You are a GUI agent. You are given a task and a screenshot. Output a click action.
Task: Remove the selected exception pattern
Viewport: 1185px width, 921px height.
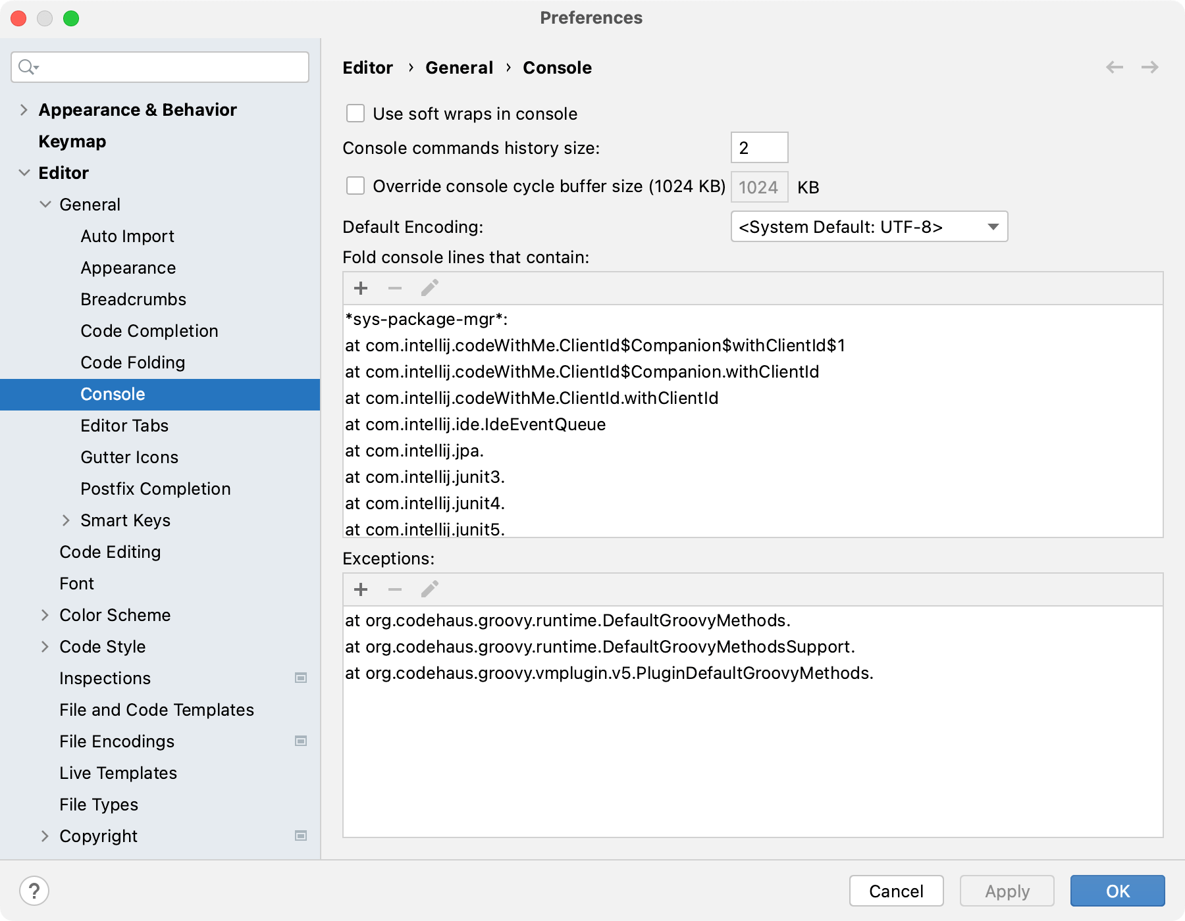pyautogui.click(x=395, y=589)
